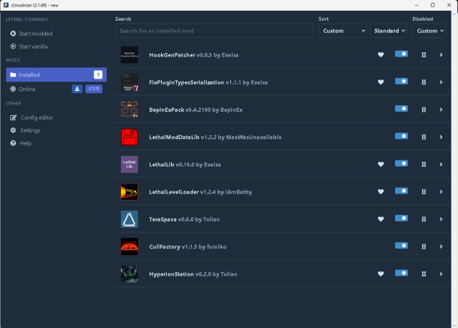Click the drag handle for LethalLib
Screen dimensions: 458x328
click(424, 164)
